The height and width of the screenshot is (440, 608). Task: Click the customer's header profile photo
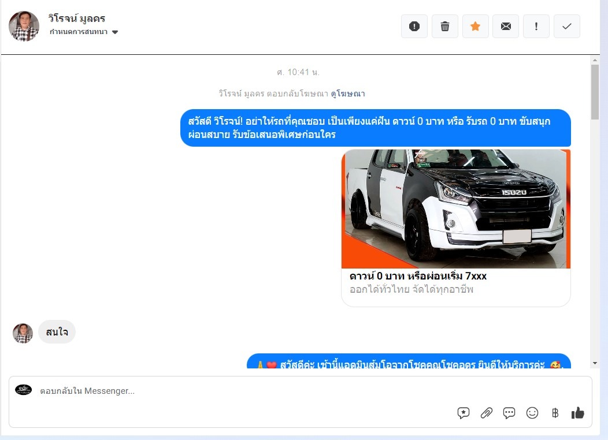(x=24, y=26)
